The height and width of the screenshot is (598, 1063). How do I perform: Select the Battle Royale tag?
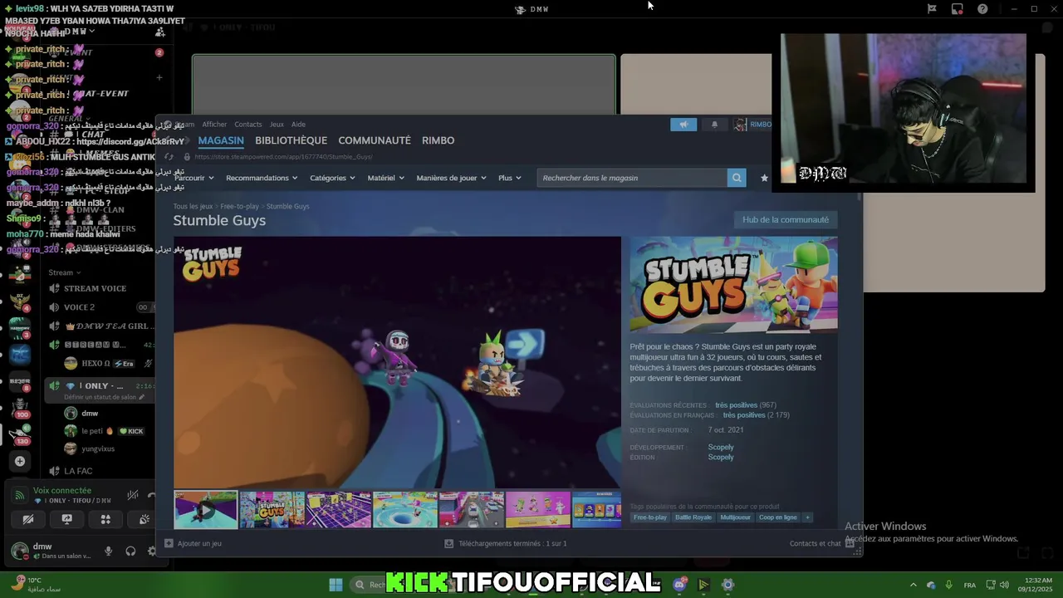(x=693, y=517)
